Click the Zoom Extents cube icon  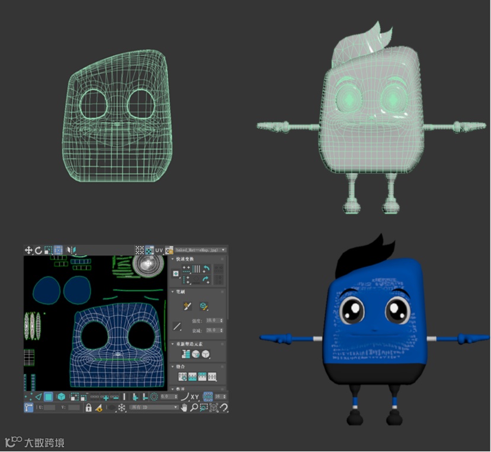pos(214,408)
